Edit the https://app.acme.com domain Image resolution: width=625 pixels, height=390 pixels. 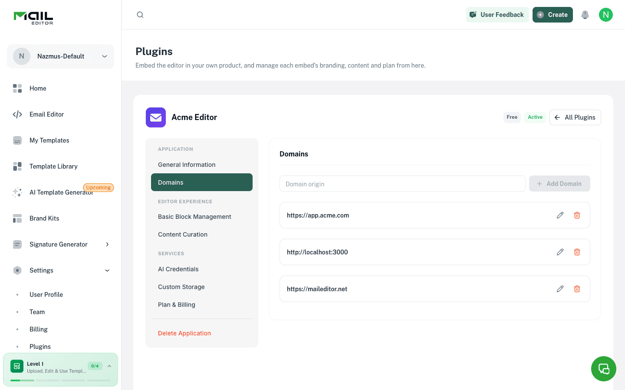[x=560, y=215]
